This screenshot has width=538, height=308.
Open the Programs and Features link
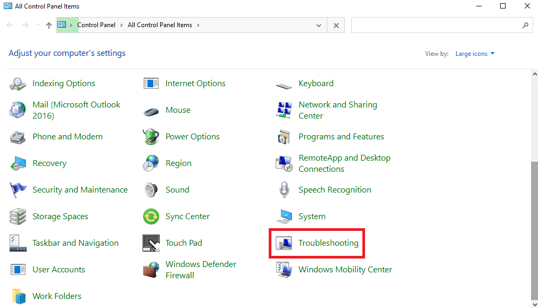(341, 137)
